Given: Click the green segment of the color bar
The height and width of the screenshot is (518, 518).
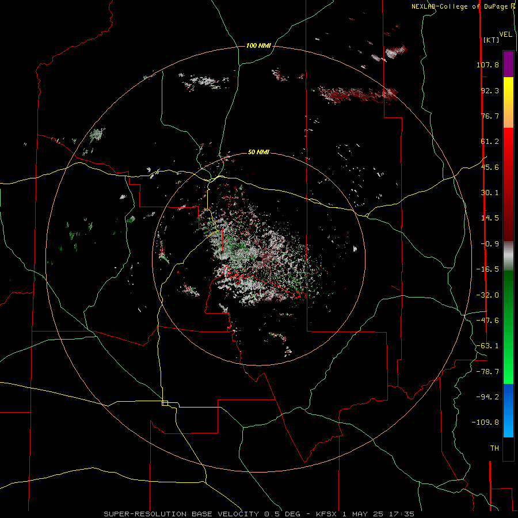Looking at the screenshot, I should point(508,327).
